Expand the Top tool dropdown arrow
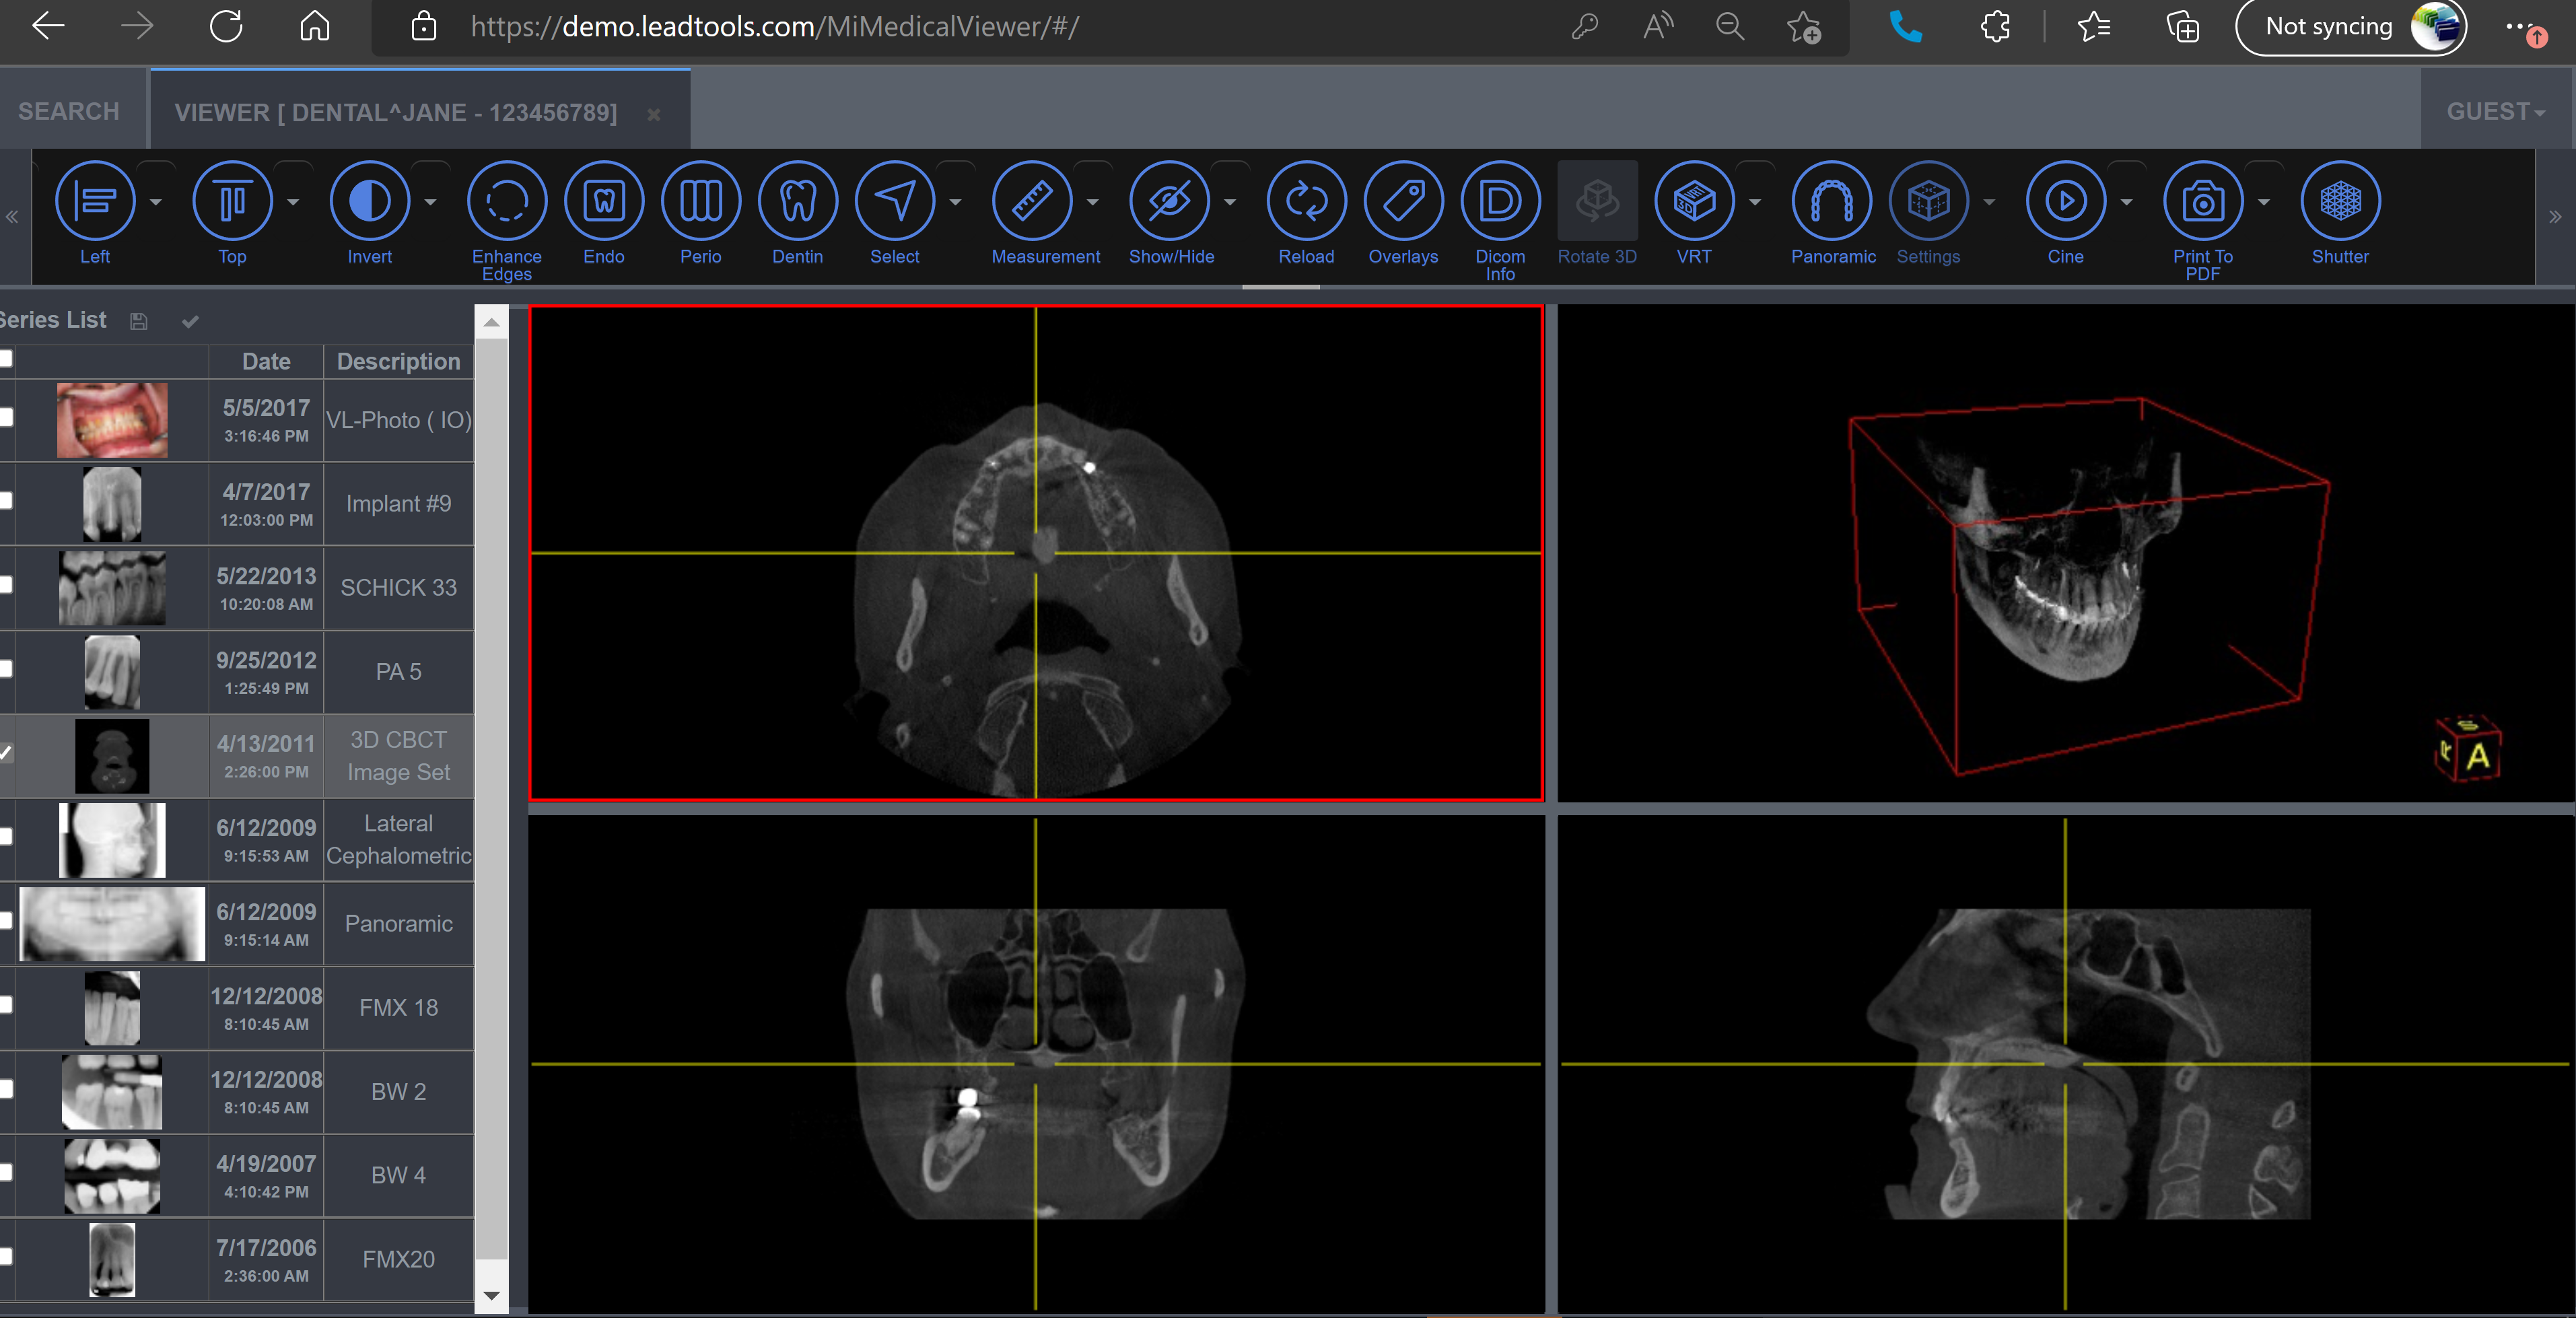The image size is (2576, 1318). pyautogui.click(x=293, y=202)
